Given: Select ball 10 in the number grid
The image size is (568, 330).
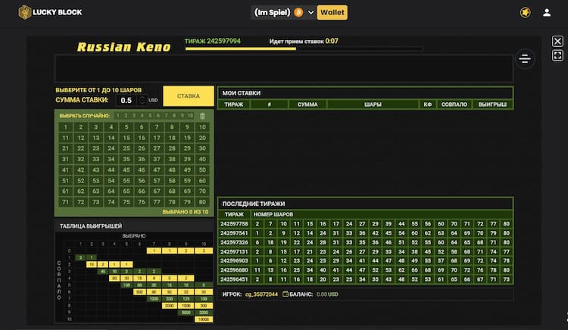Looking at the screenshot, I should 202,127.
